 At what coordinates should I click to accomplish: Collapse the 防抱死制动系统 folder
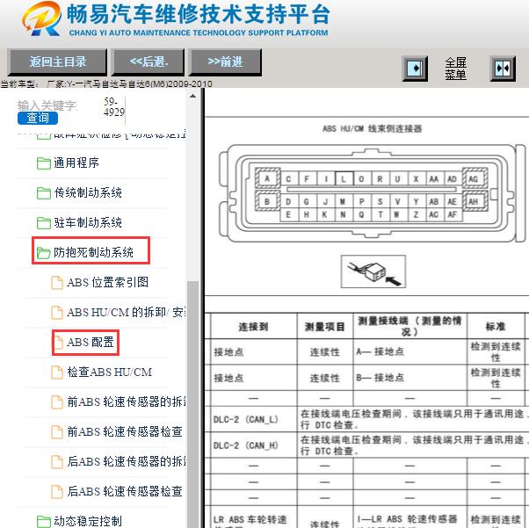(93, 252)
